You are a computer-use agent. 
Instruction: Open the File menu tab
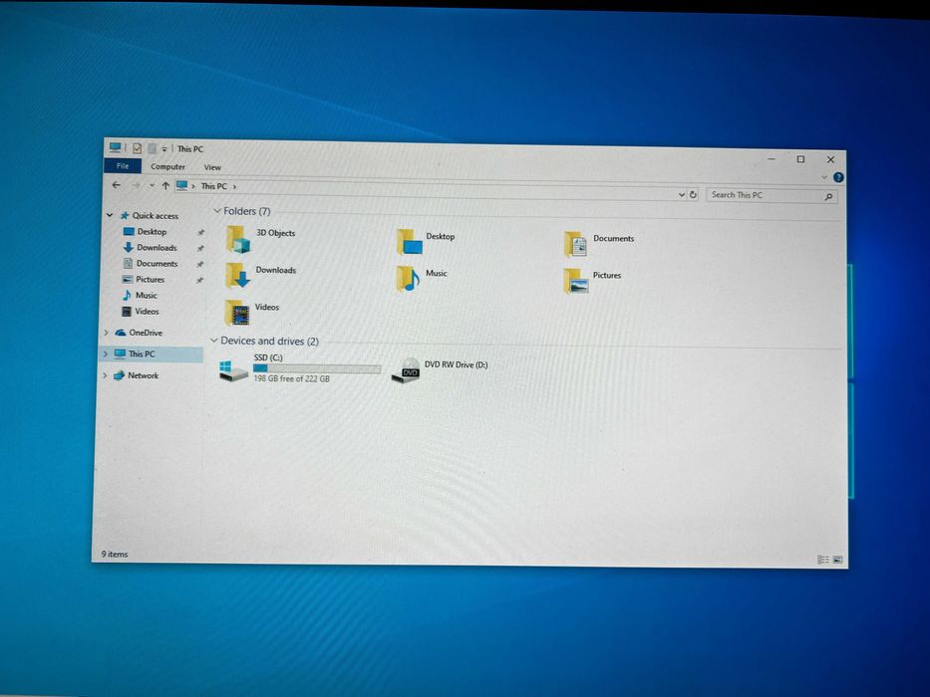123,166
